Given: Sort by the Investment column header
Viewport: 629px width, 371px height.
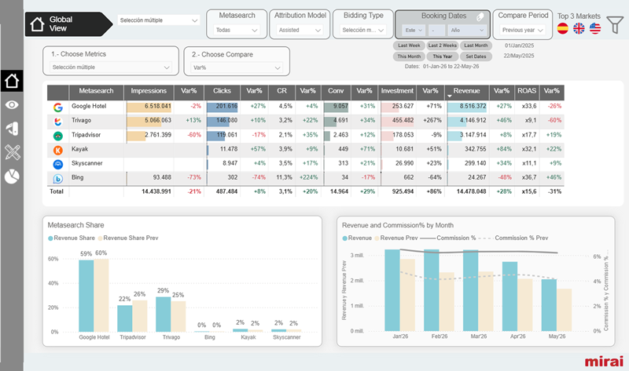Looking at the screenshot, I should point(397,91).
